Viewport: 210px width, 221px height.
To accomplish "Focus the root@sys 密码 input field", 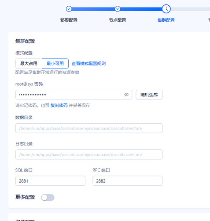I will 74,95.
